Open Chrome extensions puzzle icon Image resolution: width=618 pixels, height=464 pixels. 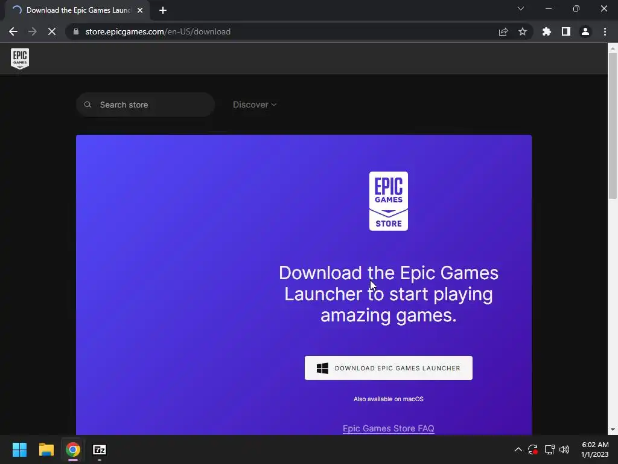pyautogui.click(x=547, y=31)
